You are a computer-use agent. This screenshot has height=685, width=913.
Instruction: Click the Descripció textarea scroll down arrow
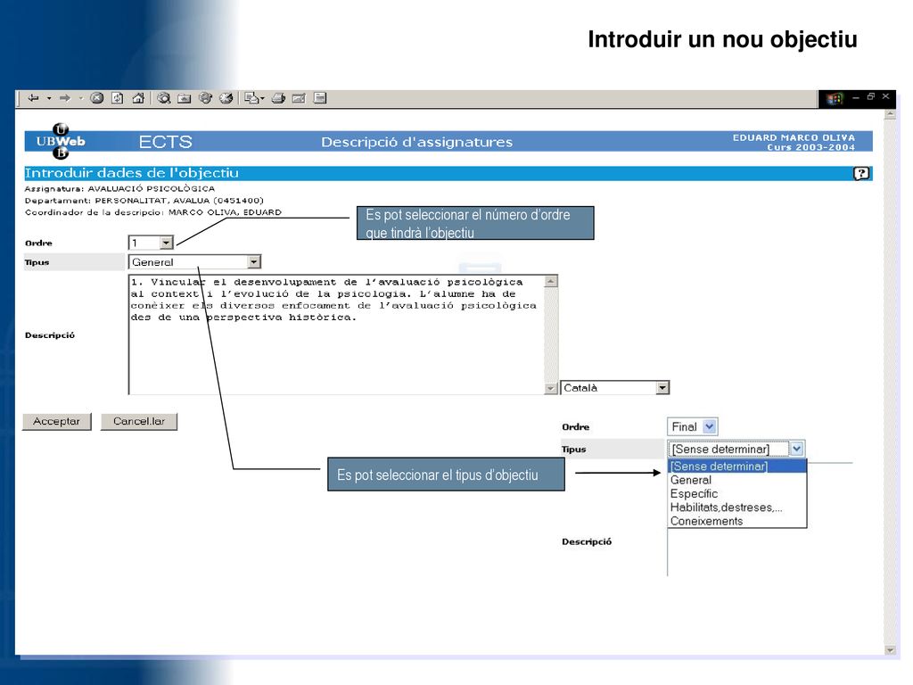(x=551, y=389)
